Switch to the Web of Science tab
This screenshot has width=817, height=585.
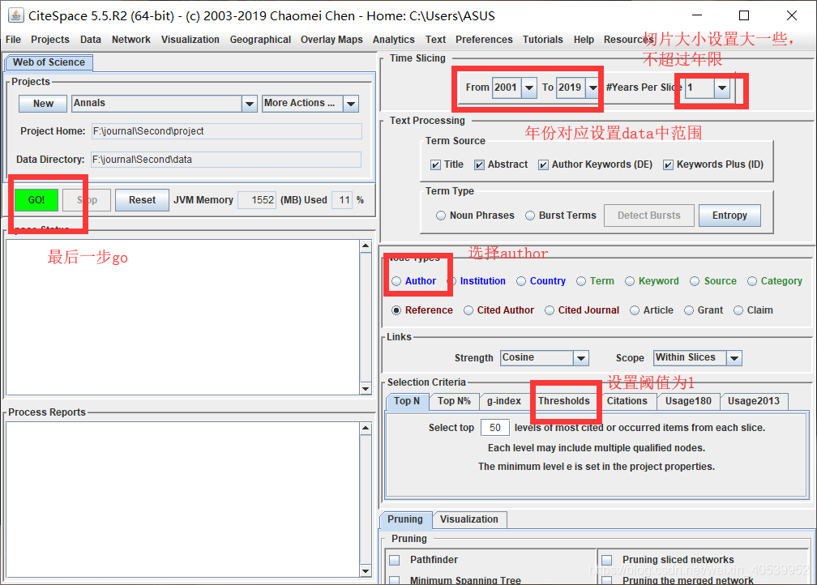49,62
